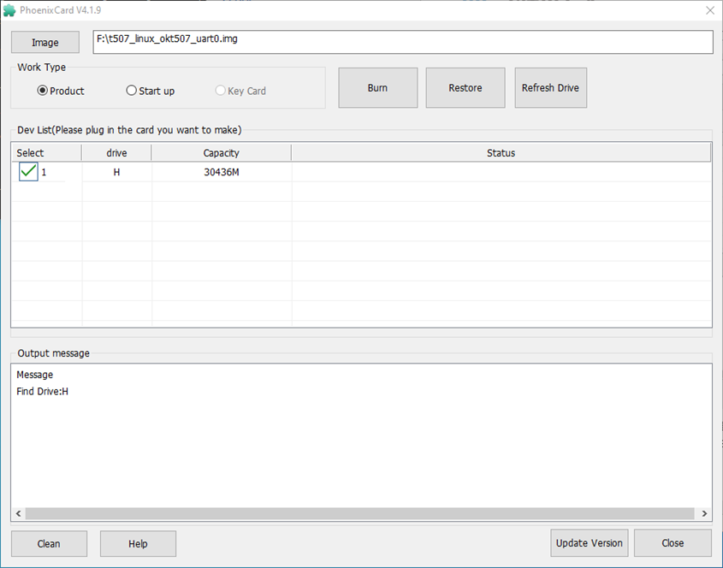Click the PhoenixCard app icon in title bar

10,10
